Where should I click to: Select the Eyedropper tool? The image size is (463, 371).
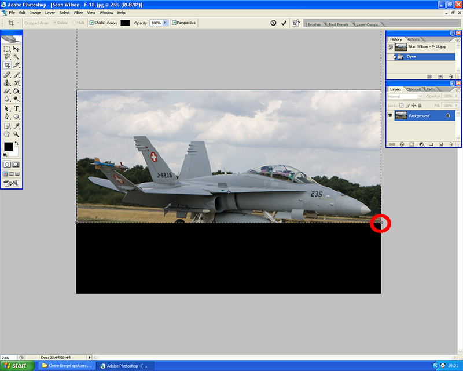pyautogui.click(x=16, y=126)
